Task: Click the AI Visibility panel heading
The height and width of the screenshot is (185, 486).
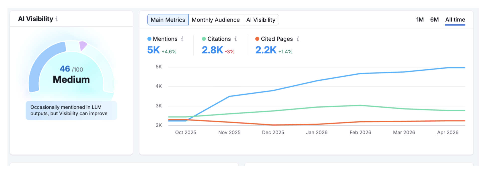Action: (x=36, y=19)
